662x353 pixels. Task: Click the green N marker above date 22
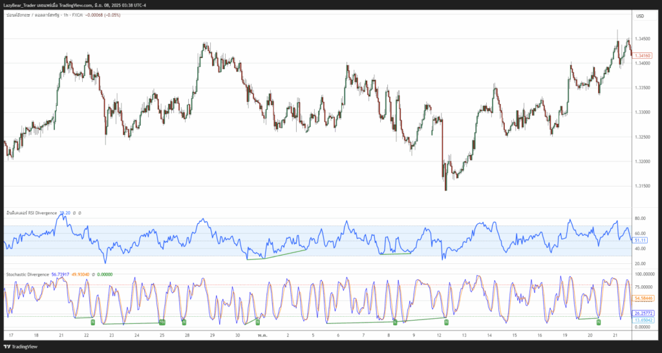(x=92, y=321)
